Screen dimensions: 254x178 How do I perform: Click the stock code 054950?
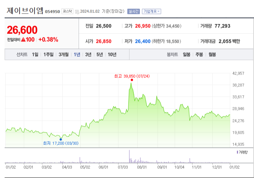pyautogui.click(x=52, y=12)
